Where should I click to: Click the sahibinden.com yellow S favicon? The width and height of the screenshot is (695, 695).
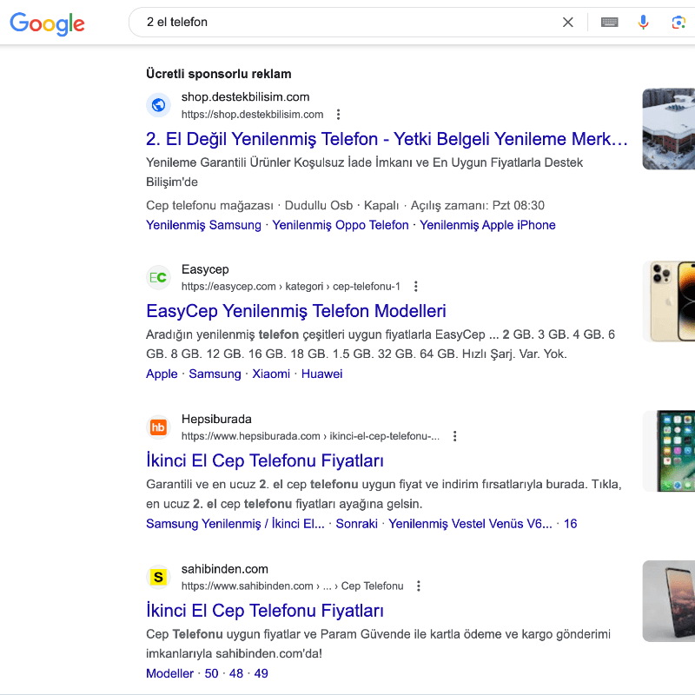(158, 577)
